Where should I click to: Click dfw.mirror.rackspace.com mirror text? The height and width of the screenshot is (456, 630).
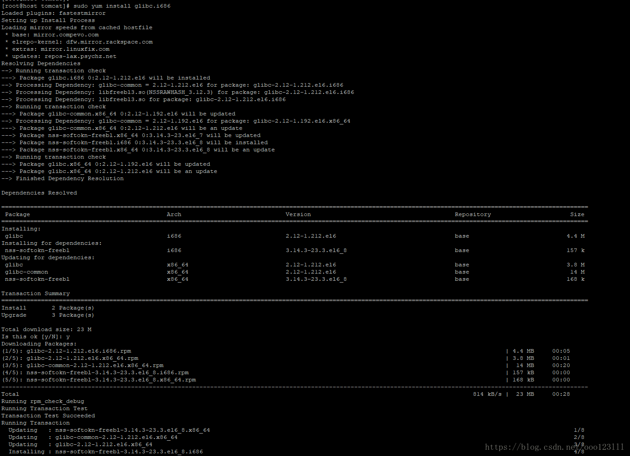pyautogui.click(x=109, y=42)
